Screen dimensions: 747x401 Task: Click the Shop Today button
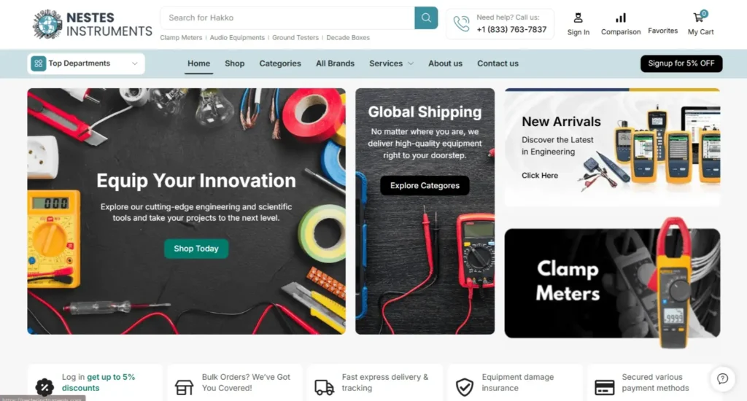click(196, 249)
